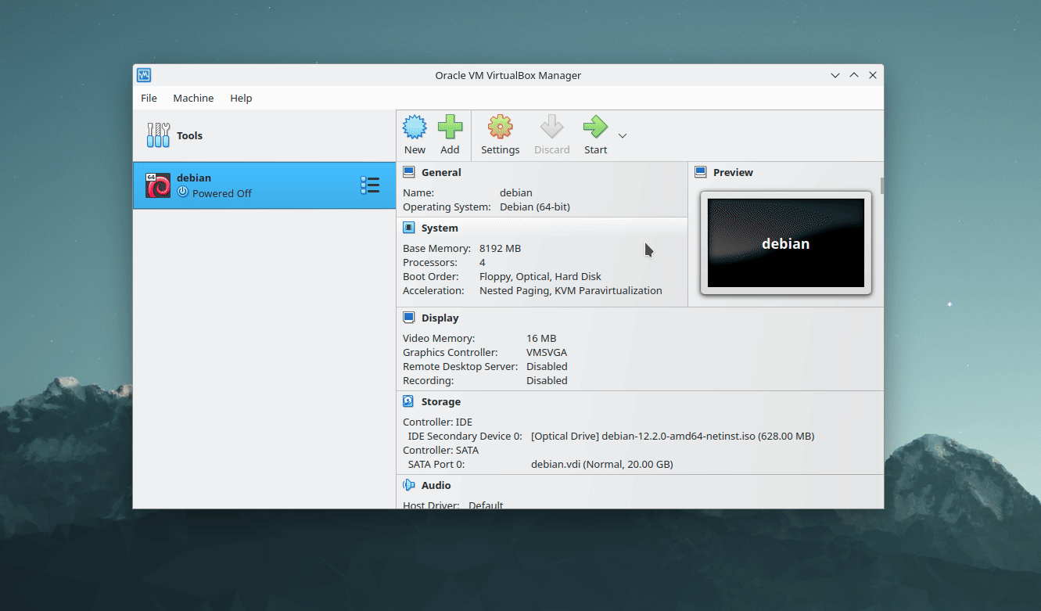
Task: Click the Preview panel header
Action: point(733,172)
